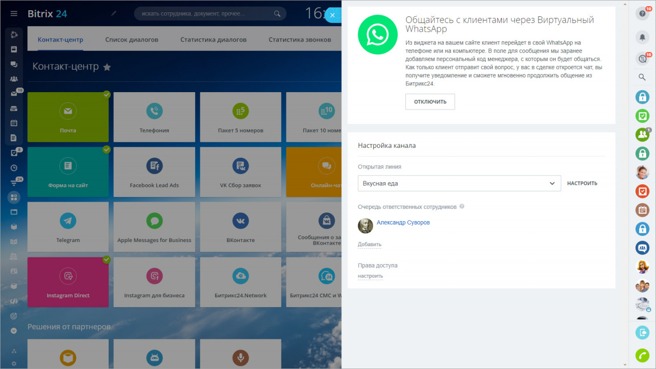The image size is (656, 369).
Task: Click the Bitrix 24 logo
Action: 47,14
